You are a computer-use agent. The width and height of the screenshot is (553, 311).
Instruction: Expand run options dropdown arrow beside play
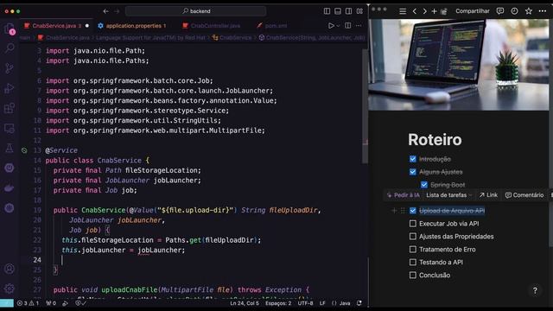pyautogui.click(x=338, y=26)
